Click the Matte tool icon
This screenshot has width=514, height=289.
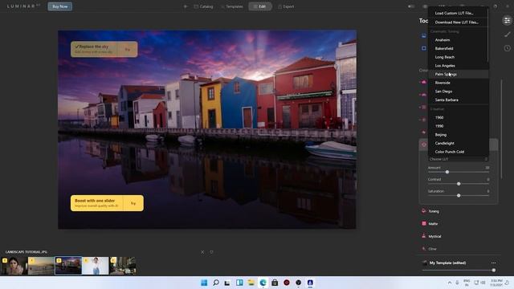coord(424,223)
